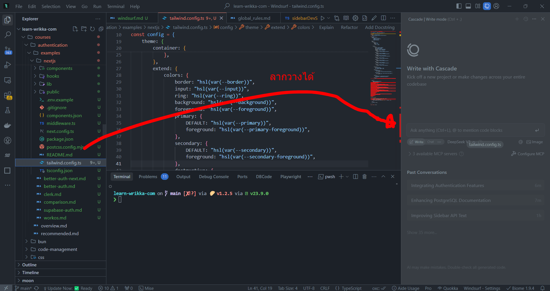The height and width of the screenshot is (291, 550).
Task: Click the @ mention icon in Cascade
Action: [520, 142]
